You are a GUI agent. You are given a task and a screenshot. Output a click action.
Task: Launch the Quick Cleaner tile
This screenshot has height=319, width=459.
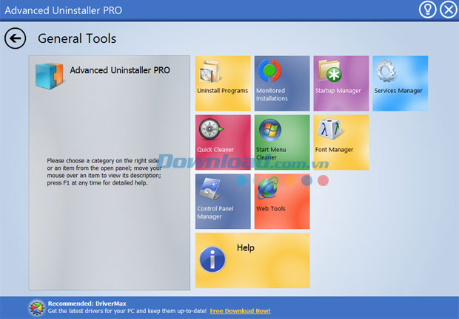[x=223, y=143]
